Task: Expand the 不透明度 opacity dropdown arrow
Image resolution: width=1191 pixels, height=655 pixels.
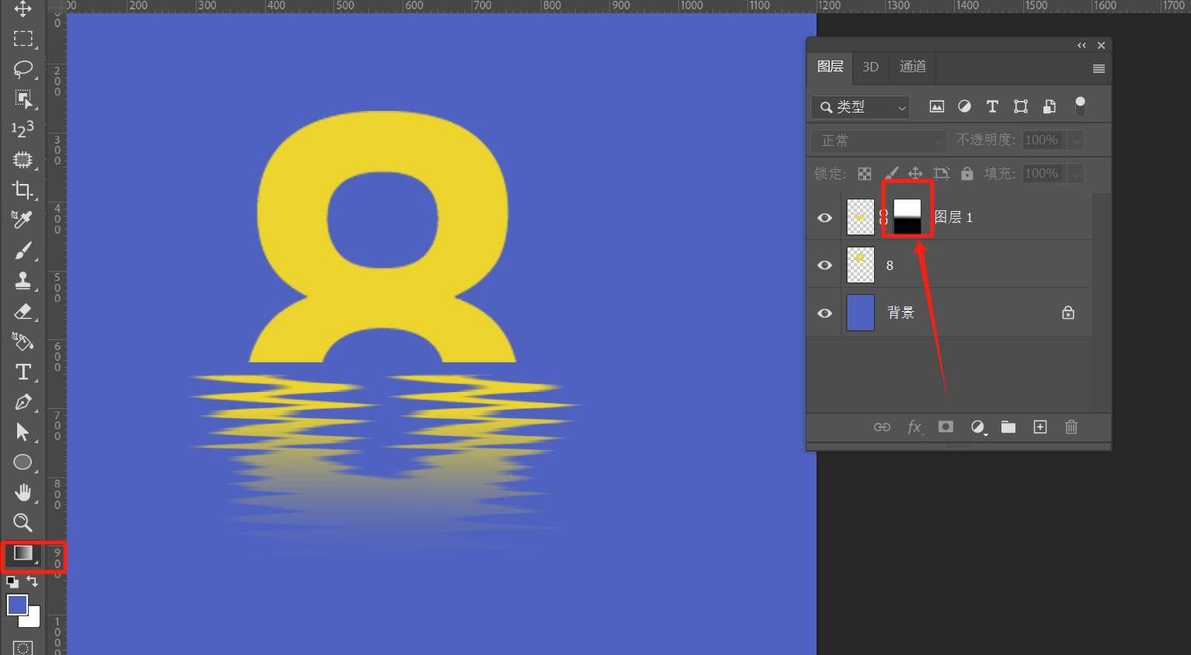Action: click(x=1076, y=140)
